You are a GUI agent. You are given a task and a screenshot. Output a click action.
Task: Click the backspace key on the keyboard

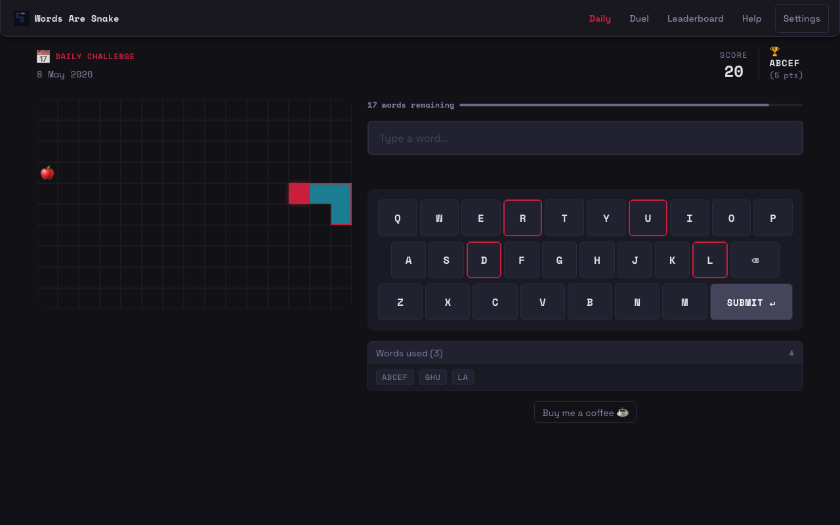point(755,260)
